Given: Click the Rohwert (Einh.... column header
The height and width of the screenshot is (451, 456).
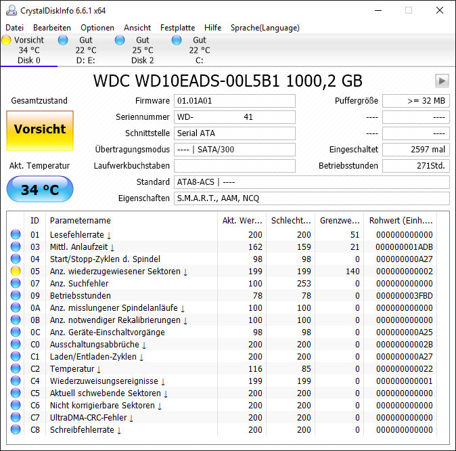Looking at the screenshot, I should (x=401, y=220).
